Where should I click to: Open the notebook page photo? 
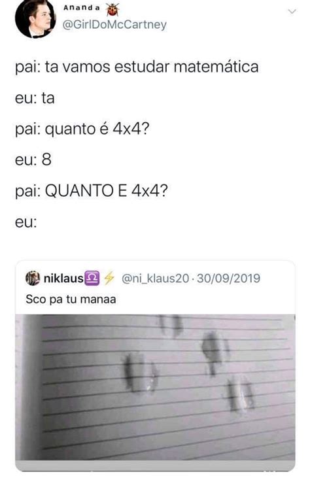[155, 387]
